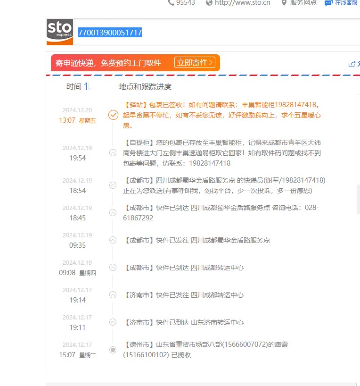Viewport: 360px width, 386px height.
Task: Click the location pin icon for 服务网点
Action: pos(284,3)
